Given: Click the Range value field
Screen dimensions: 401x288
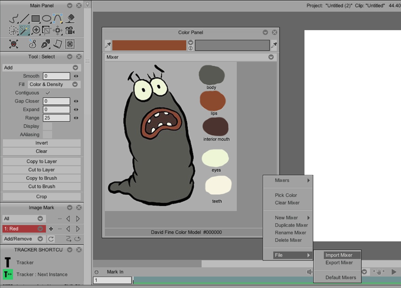Looking at the screenshot, I should (56, 118).
